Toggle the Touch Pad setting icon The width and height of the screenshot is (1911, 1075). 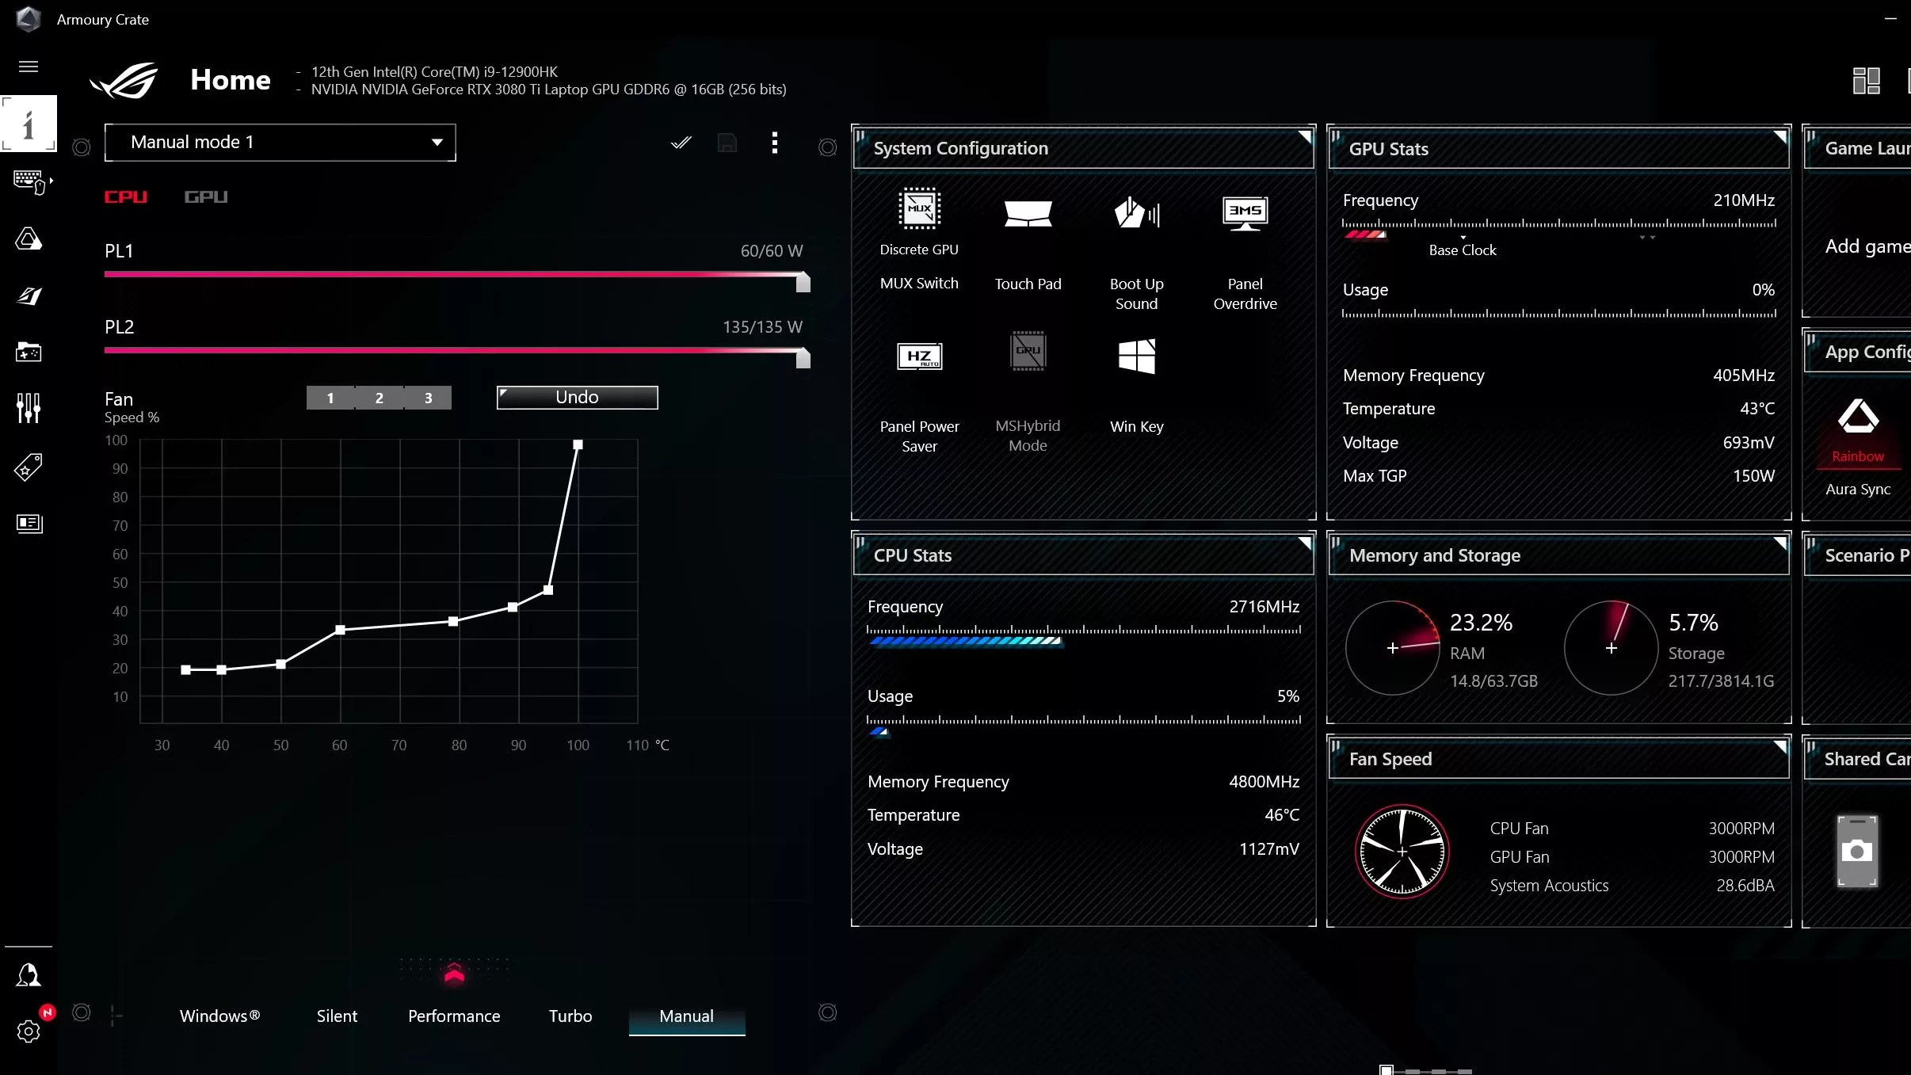(x=1028, y=214)
